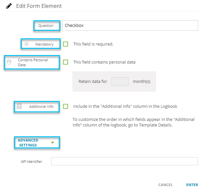Click the Question input field containing Checkbox
Viewport: 204px width, 193px height.
(130, 26)
